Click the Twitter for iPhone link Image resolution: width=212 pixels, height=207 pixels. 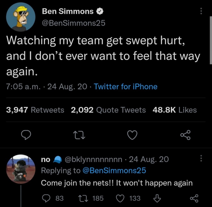pyautogui.click(x=126, y=87)
